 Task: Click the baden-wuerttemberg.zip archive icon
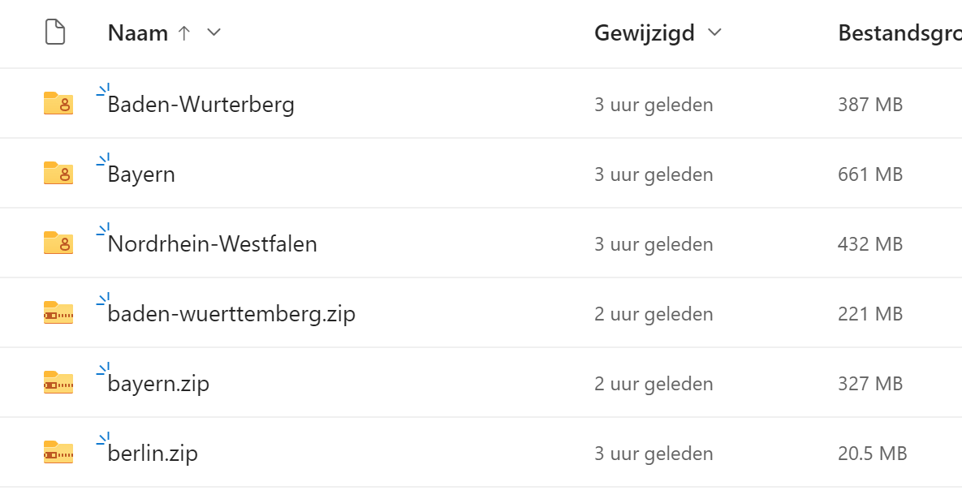(58, 313)
